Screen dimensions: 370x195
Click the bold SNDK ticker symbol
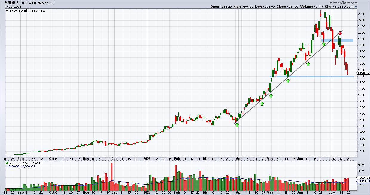coord(10,2)
